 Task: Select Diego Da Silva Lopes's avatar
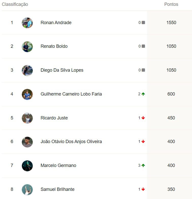click(x=27, y=70)
